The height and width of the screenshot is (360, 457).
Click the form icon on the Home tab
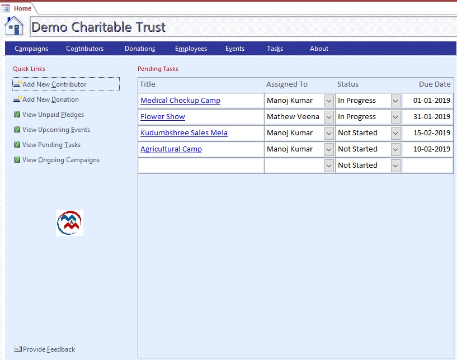[5, 8]
